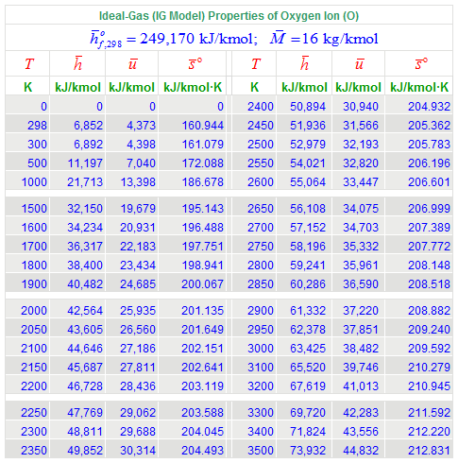The image size is (458, 463).
Task: Select the entropy value 186.678
Action: [x=203, y=182]
